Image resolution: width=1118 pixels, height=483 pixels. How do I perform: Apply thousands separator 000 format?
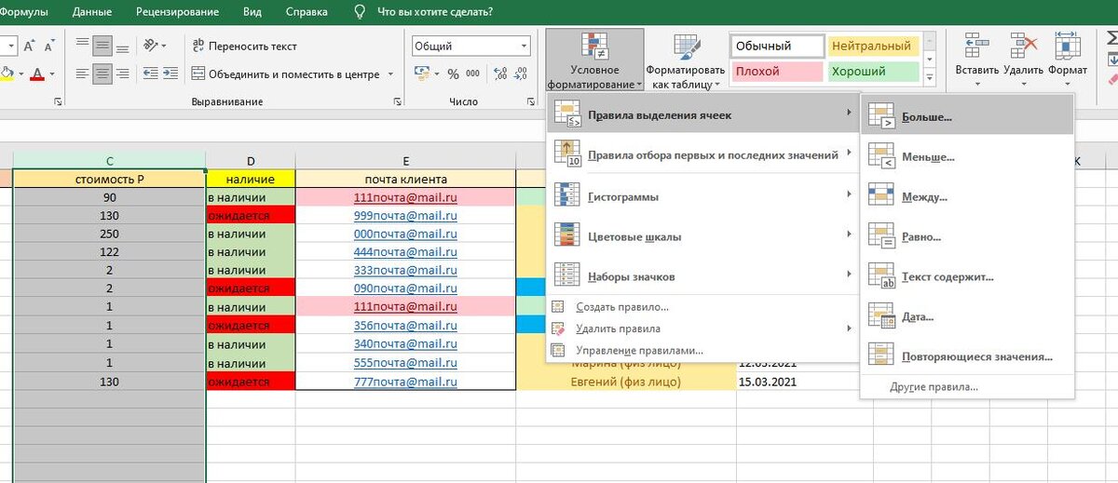click(473, 74)
